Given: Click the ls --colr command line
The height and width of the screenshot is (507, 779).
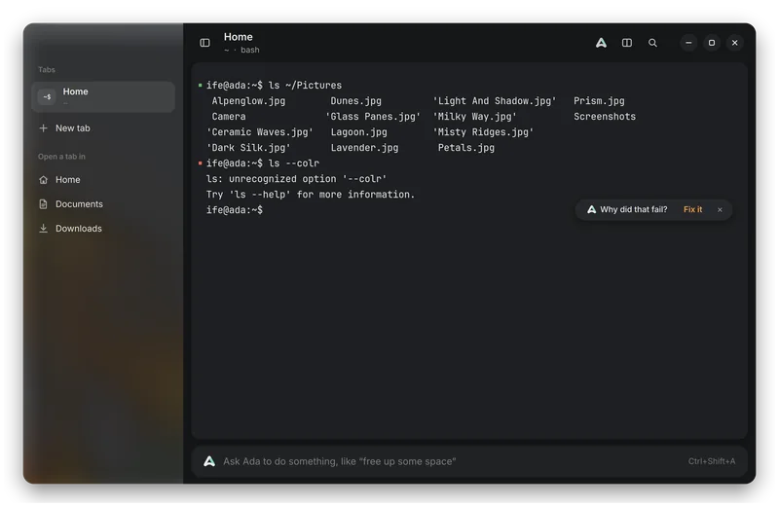Looking at the screenshot, I should (262, 163).
